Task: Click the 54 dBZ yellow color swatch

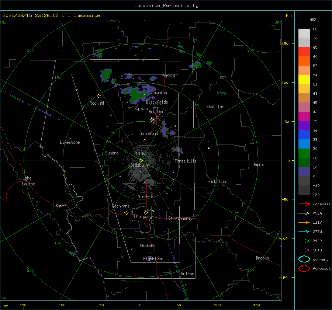Action: [x=304, y=79]
